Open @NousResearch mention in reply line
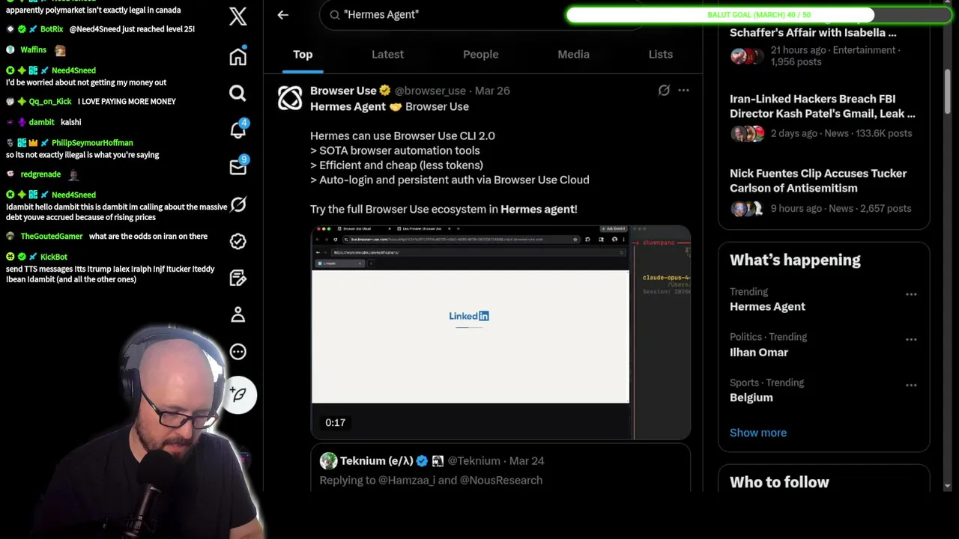959x539 pixels. point(501,481)
